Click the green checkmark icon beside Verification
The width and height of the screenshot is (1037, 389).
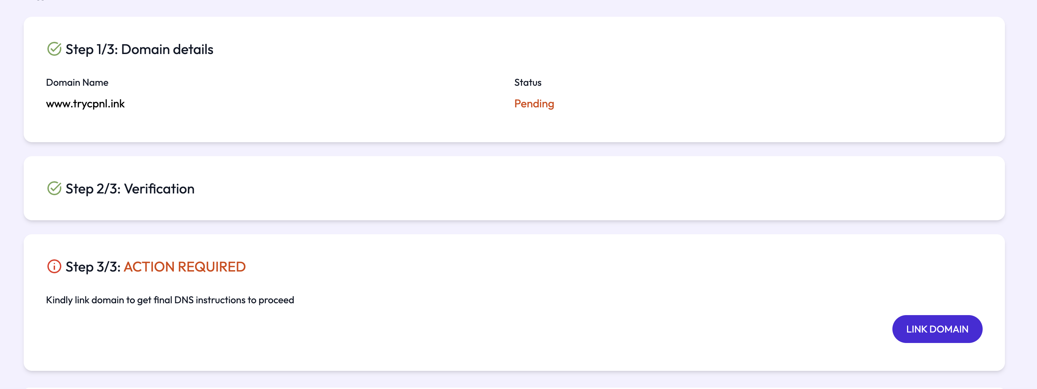(54, 189)
